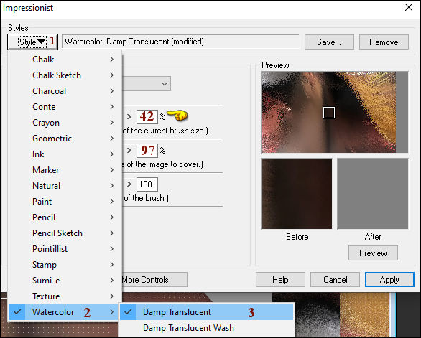Open the Pointillist style submenu

[65, 249]
